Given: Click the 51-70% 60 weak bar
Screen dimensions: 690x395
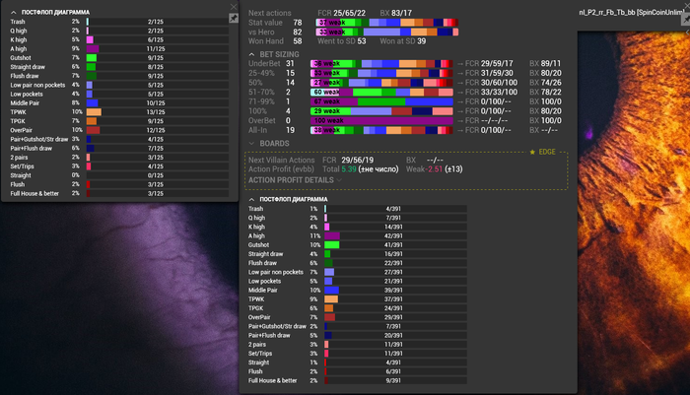Looking at the screenshot, I should point(381,92).
